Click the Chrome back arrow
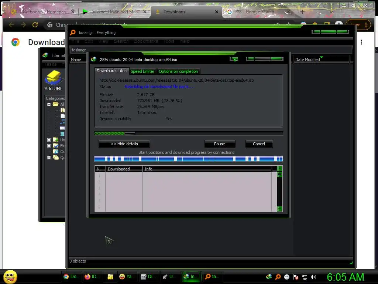The image size is (378, 284). pyautogui.click(x=11, y=25)
